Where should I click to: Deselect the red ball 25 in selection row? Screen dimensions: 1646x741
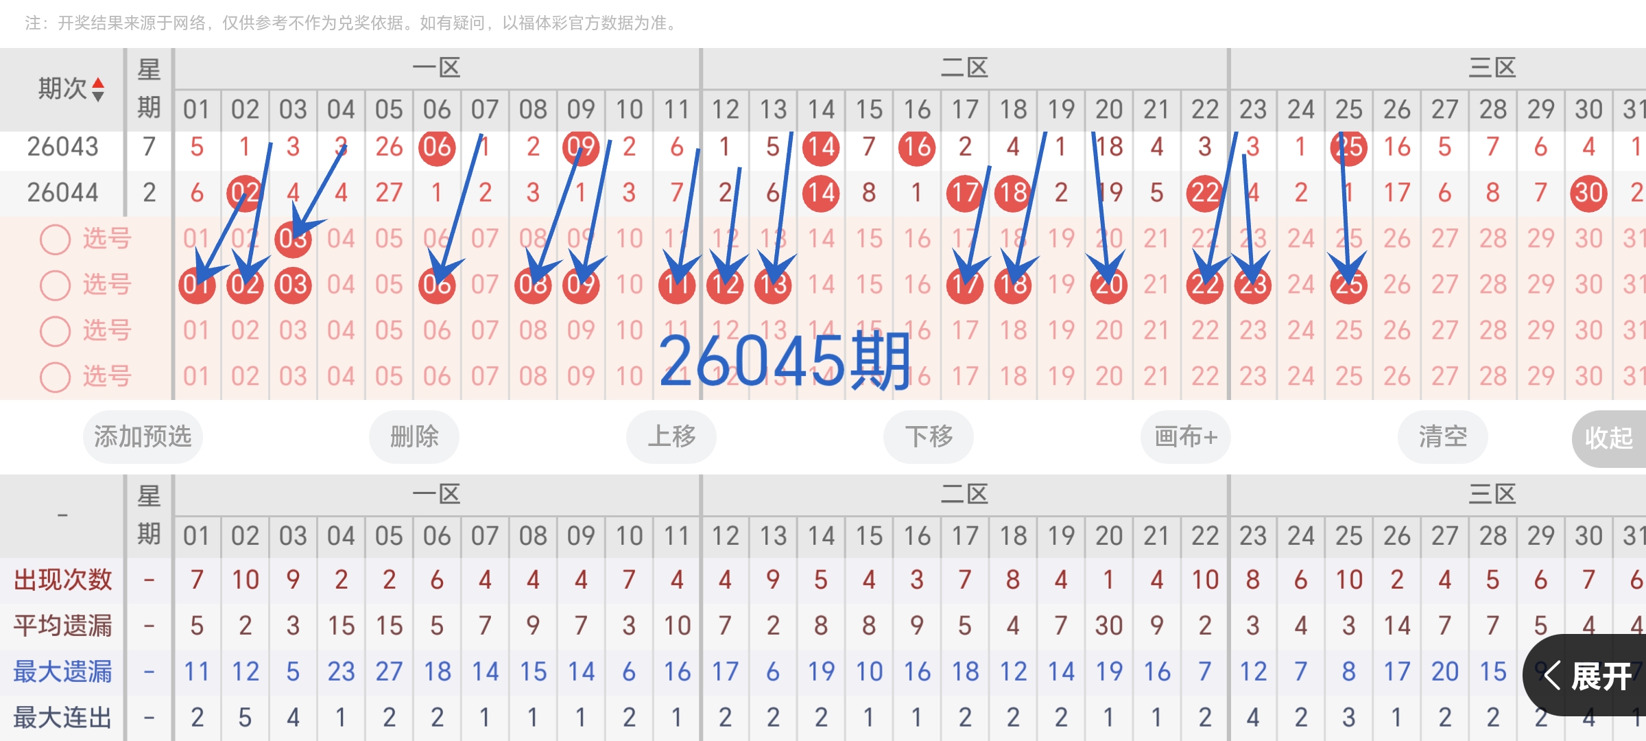coord(1348,285)
